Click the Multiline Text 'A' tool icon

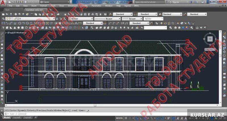(x=2, y=100)
